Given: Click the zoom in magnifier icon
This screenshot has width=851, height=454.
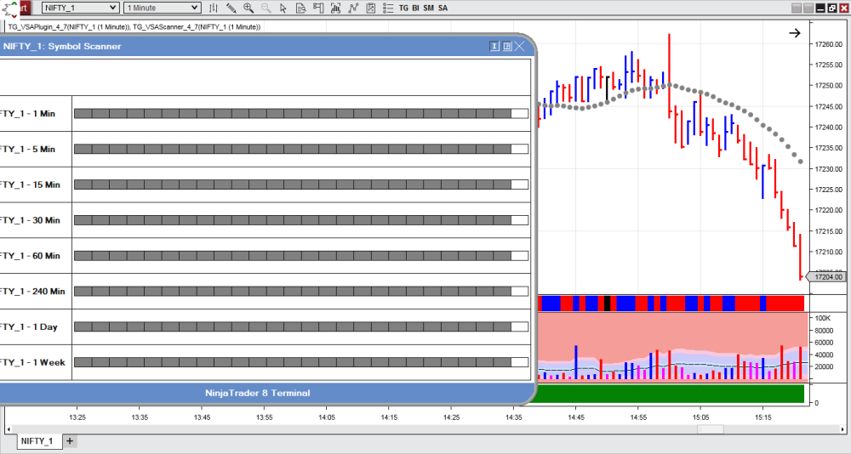Looking at the screenshot, I should [248, 8].
